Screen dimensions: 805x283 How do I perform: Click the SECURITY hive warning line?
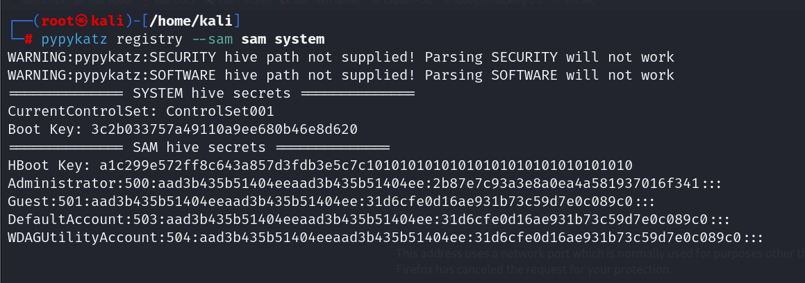pyautogui.click(x=341, y=58)
